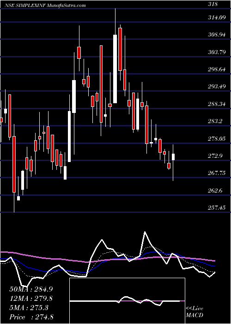231x324 pixels.
Task: Select the 308.94 price level label
Action: pos(217,35)
